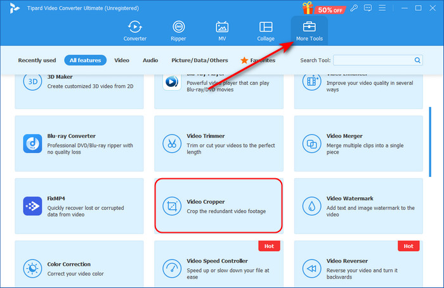The width and height of the screenshot is (444, 288).
Task: Show Picture/Data/Others tools
Action: click(x=200, y=60)
